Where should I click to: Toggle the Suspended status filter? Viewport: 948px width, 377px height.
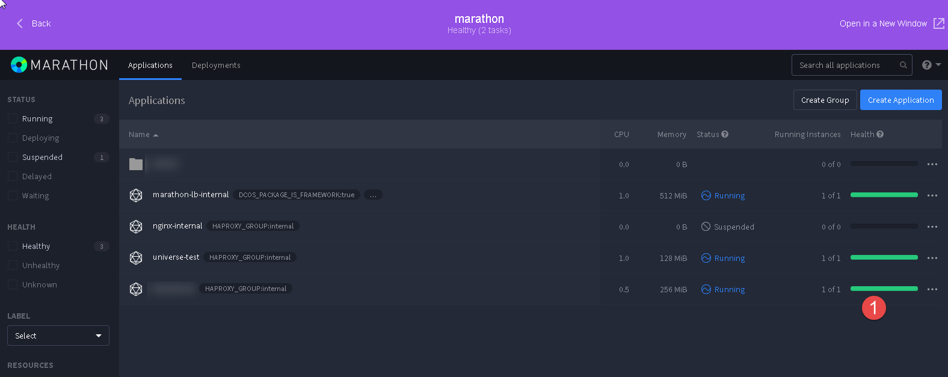click(12, 158)
